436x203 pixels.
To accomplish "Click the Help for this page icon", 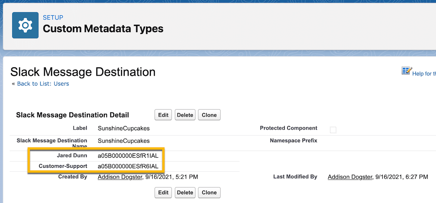I will coord(407,71).
